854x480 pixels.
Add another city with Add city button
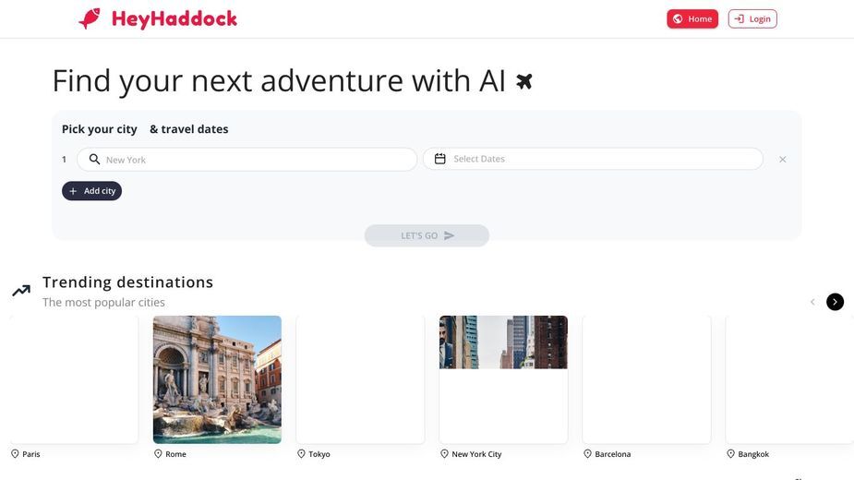tap(91, 191)
